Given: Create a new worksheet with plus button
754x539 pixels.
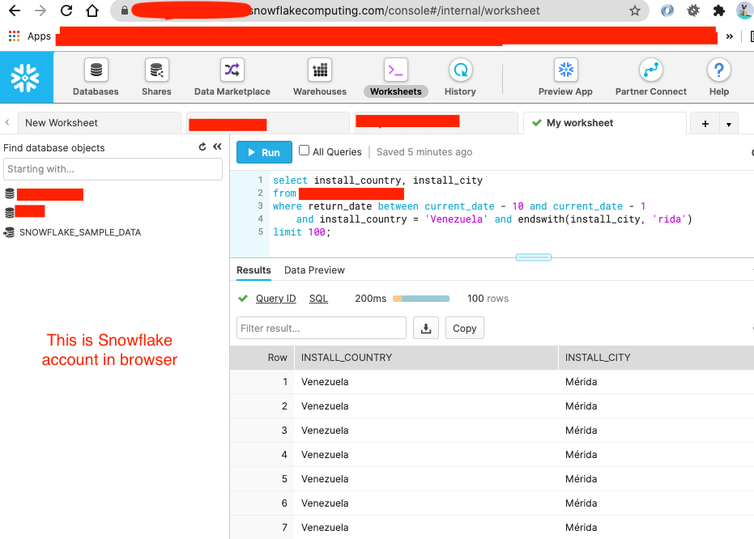Looking at the screenshot, I should (705, 123).
